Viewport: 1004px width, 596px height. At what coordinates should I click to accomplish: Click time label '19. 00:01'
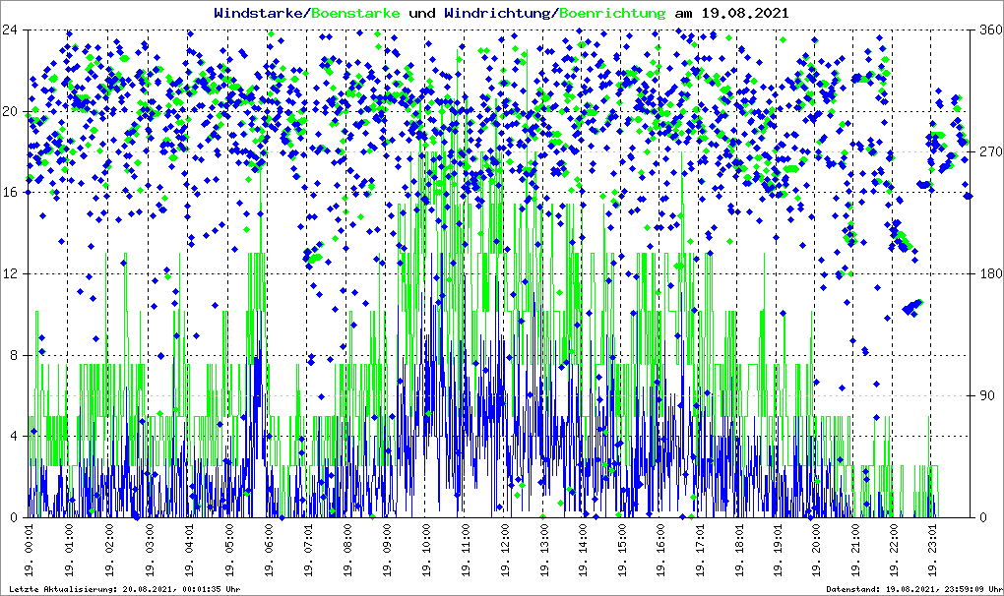(x=30, y=550)
